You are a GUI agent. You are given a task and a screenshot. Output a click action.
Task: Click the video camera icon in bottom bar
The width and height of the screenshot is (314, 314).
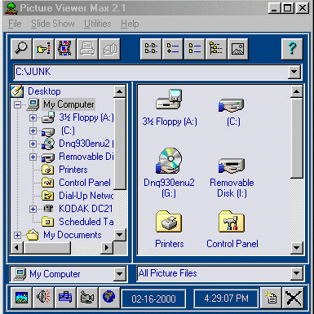[x=87, y=298]
